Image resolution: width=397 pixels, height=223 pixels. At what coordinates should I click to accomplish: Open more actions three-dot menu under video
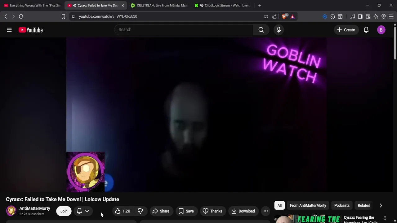pos(265,211)
